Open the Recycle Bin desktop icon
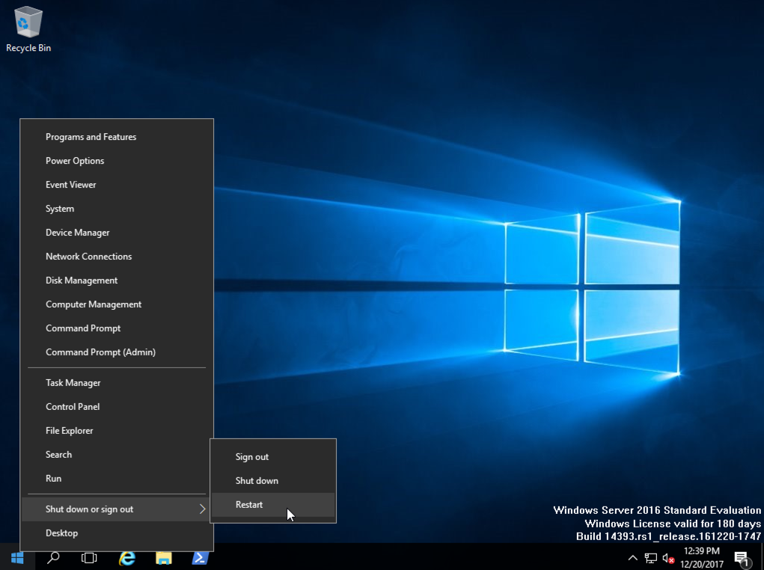Image resolution: width=764 pixels, height=570 pixels. 28,28
